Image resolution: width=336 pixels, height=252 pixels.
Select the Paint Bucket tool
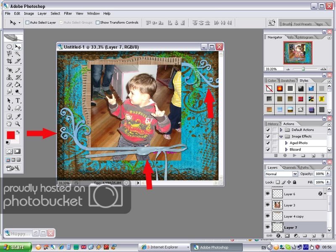point(18,84)
